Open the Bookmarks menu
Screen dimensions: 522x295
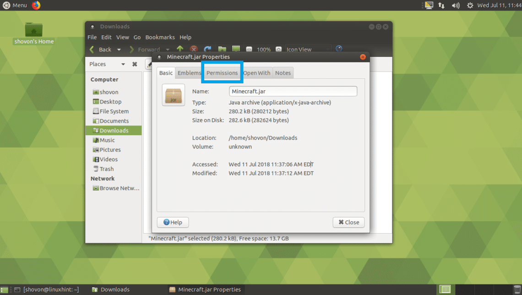pos(160,37)
